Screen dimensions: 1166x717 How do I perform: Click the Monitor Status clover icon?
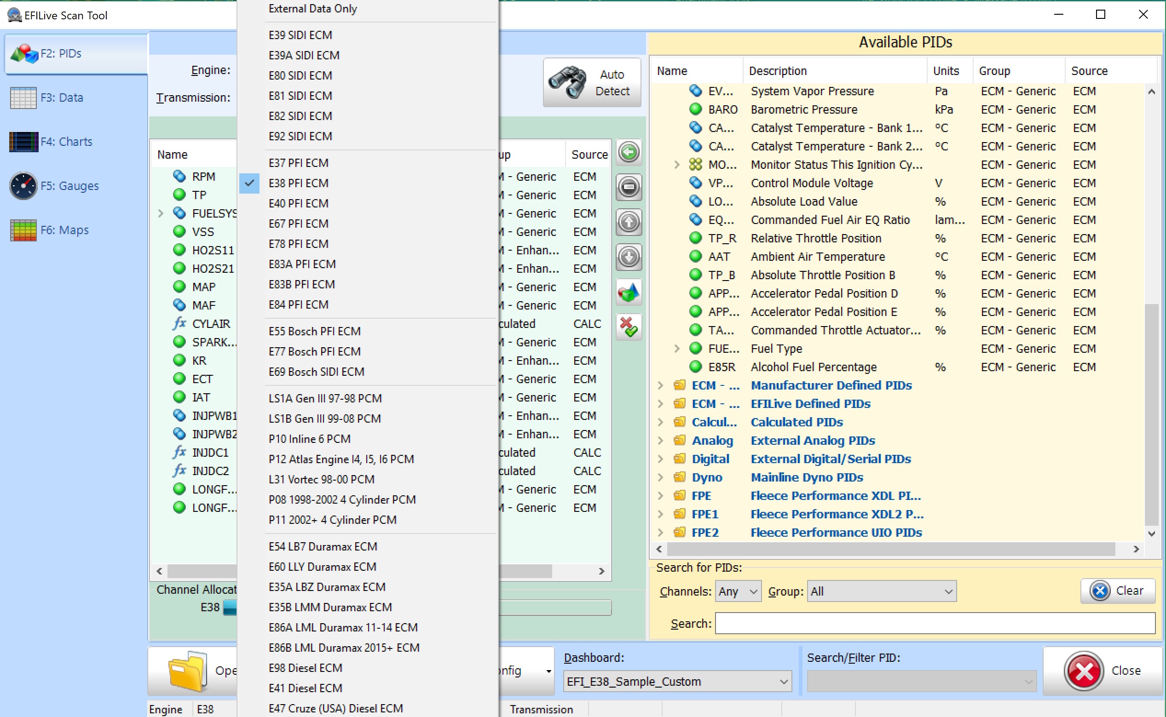(695, 165)
